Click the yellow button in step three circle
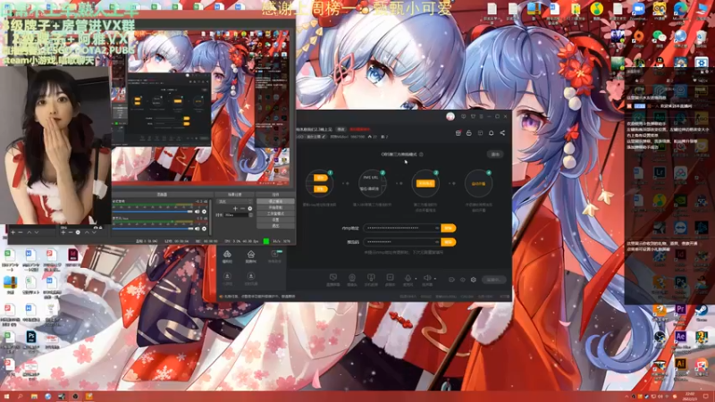The width and height of the screenshot is (715, 402). click(x=425, y=183)
